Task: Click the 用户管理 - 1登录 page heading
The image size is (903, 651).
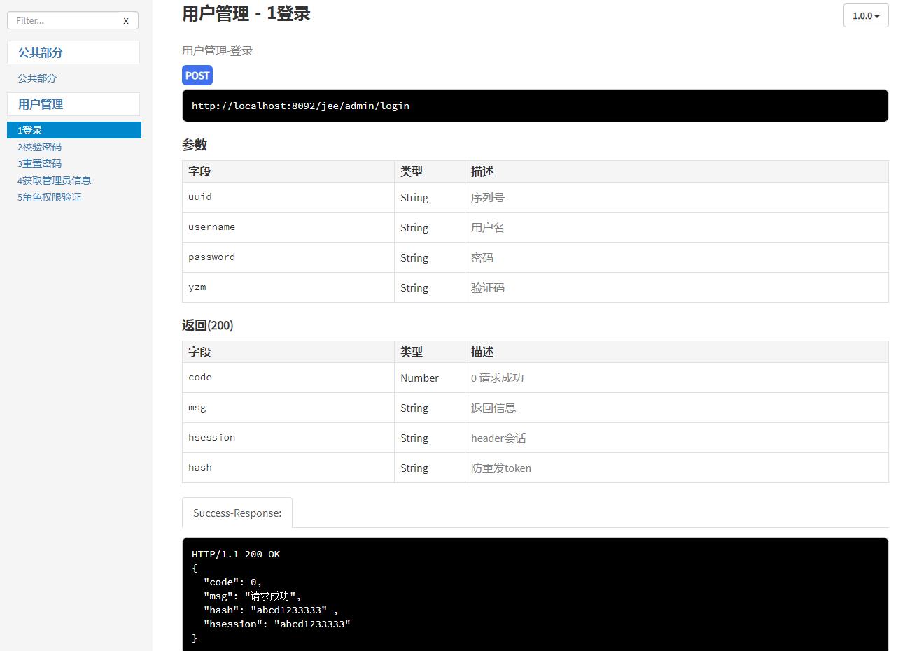Action: tap(246, 13)
